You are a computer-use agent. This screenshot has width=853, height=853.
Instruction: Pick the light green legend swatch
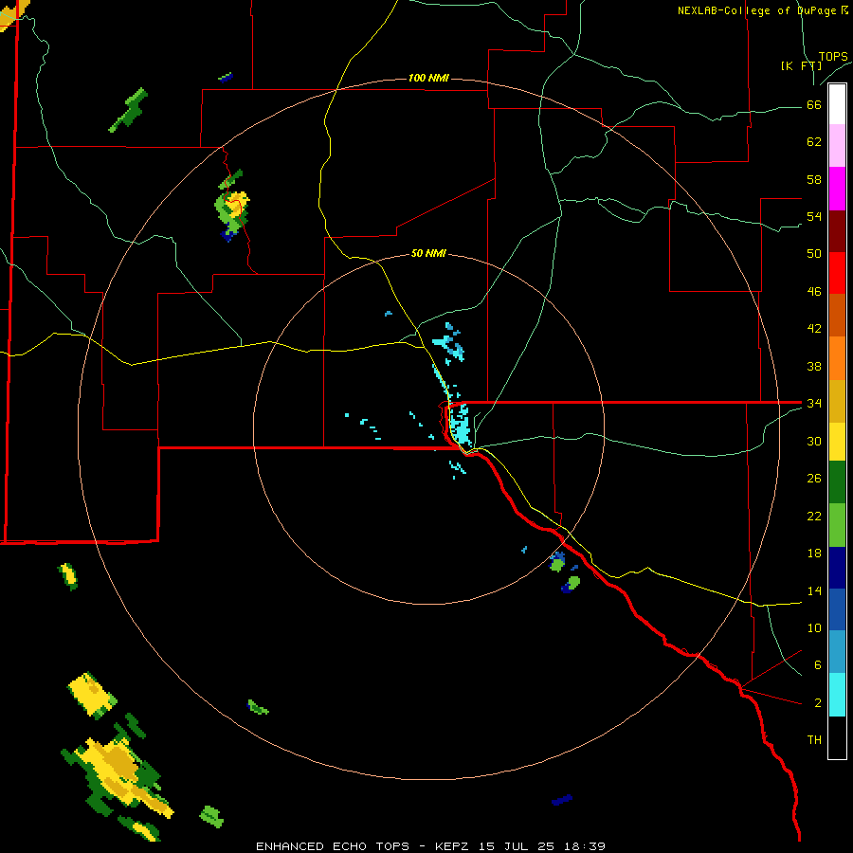click(x=837, y=525)
